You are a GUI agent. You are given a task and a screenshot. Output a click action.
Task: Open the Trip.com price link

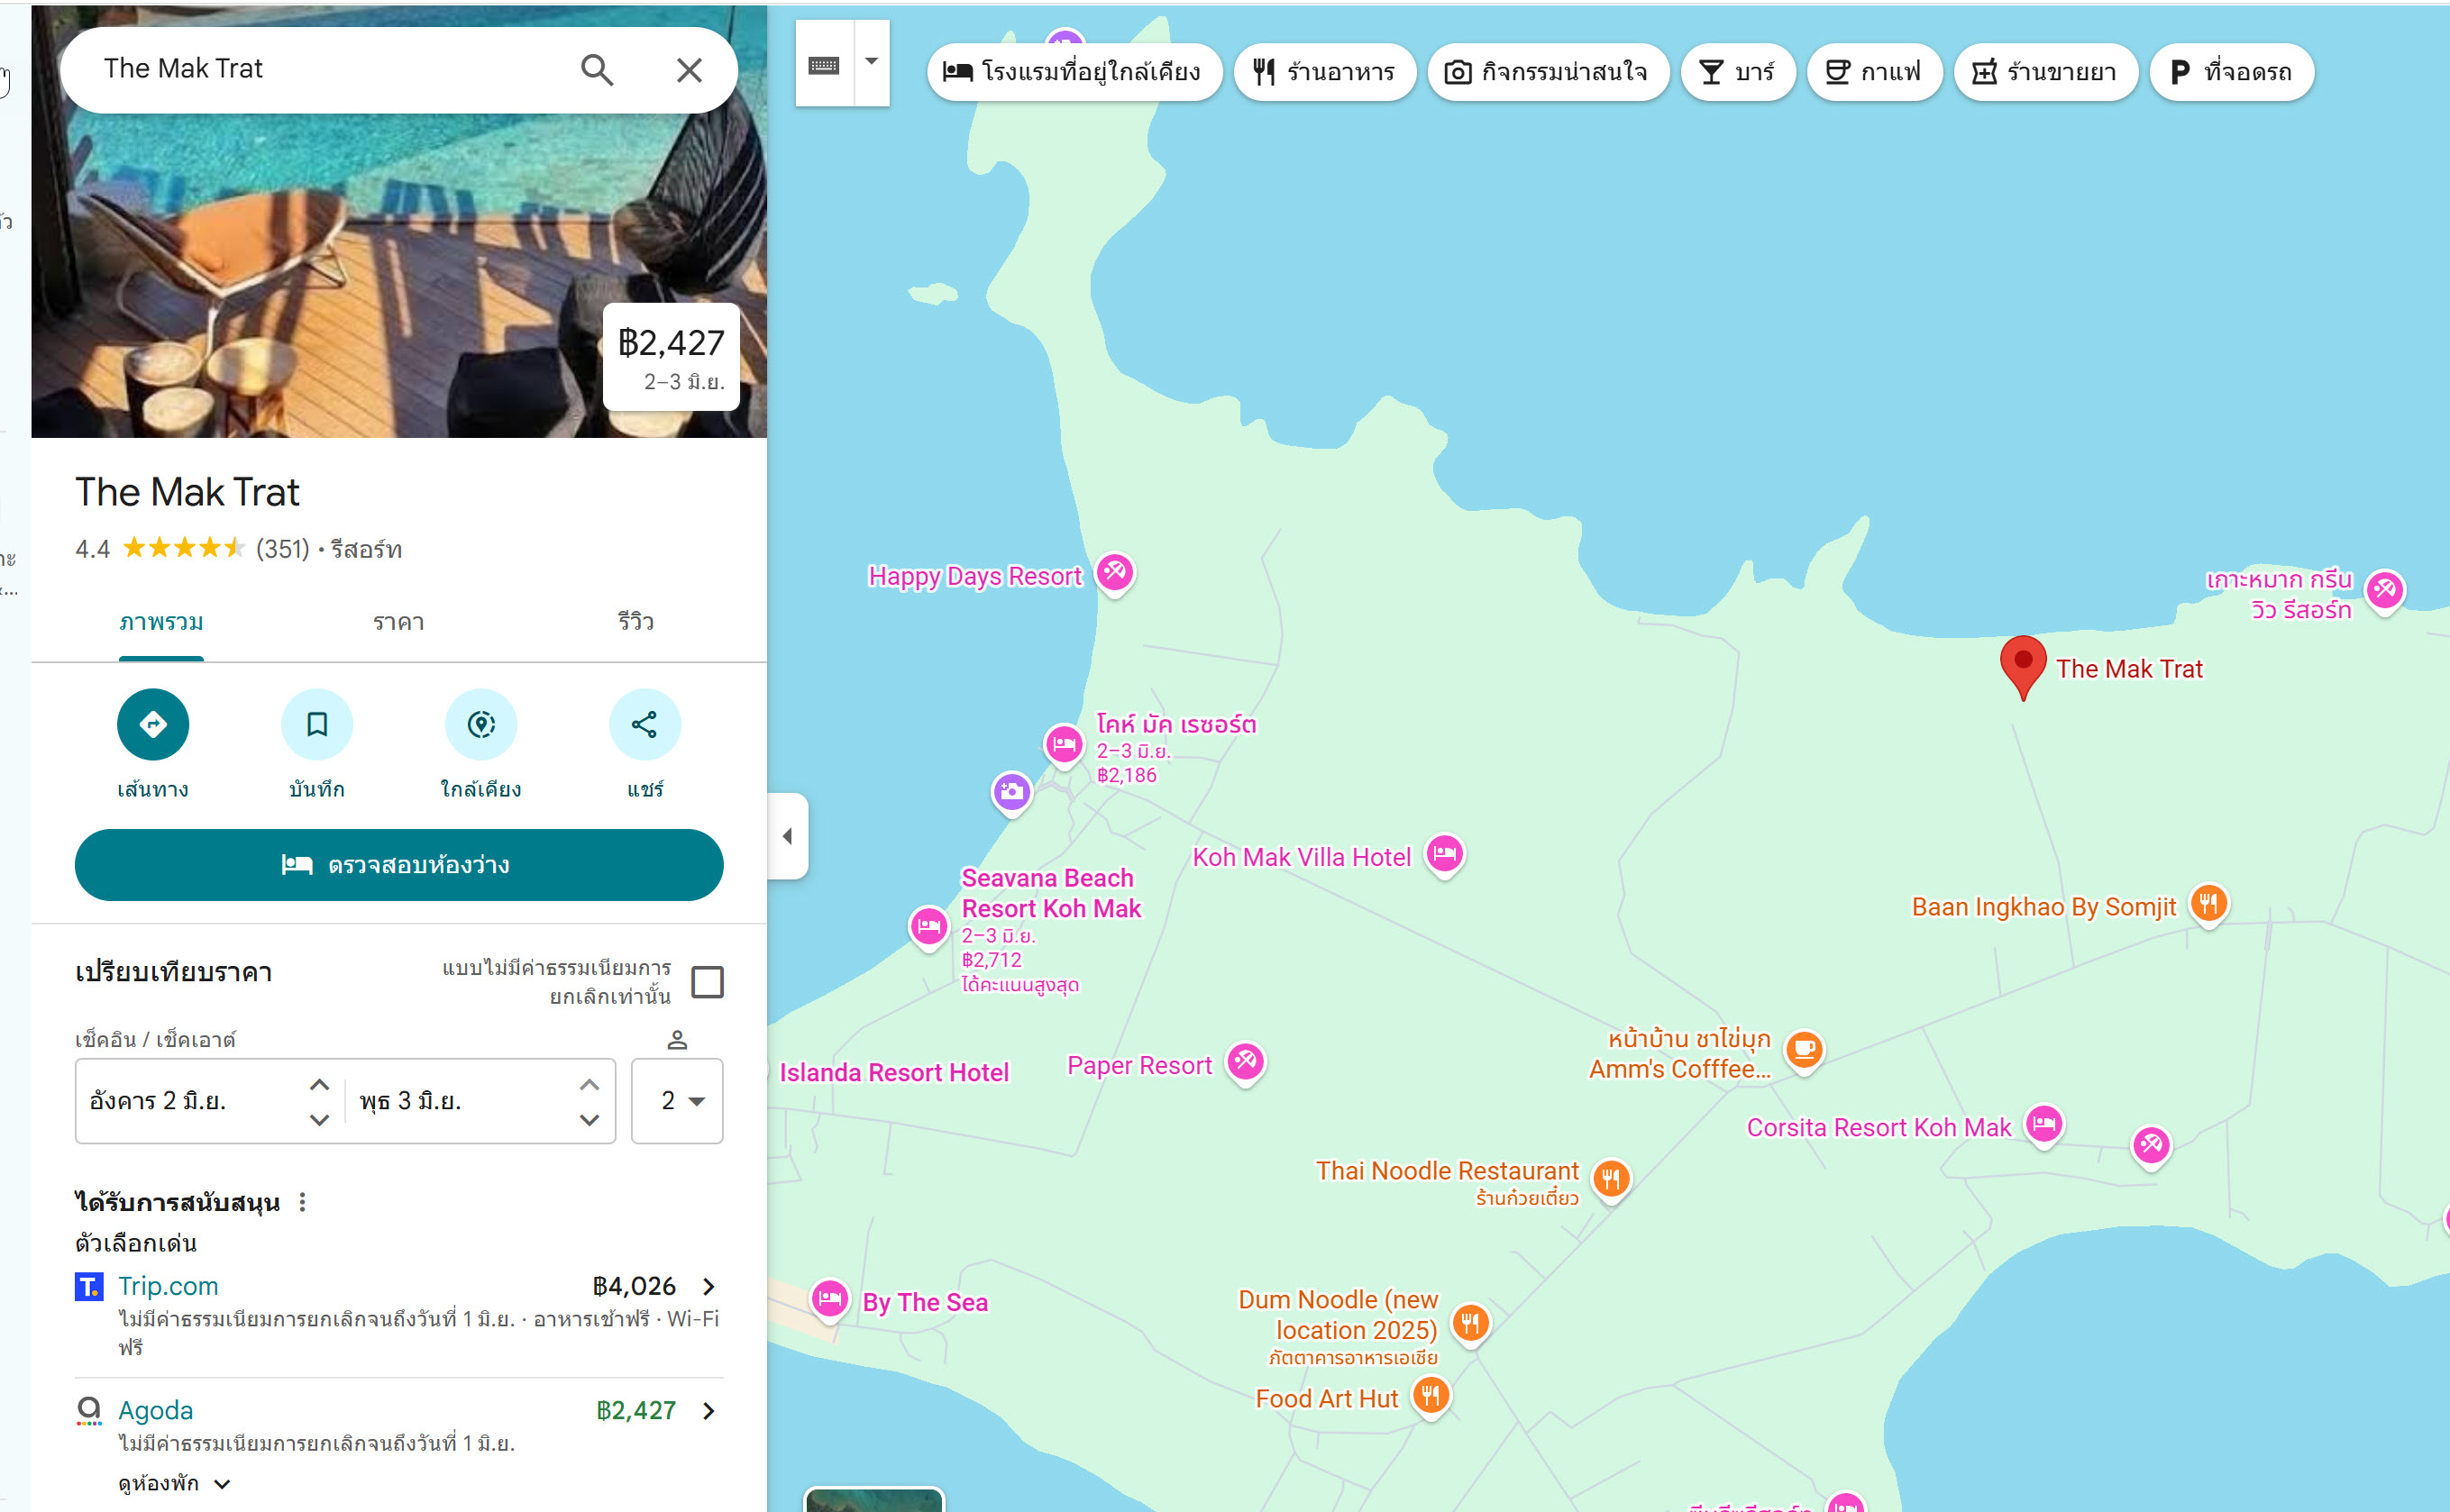click(399, 1286)
